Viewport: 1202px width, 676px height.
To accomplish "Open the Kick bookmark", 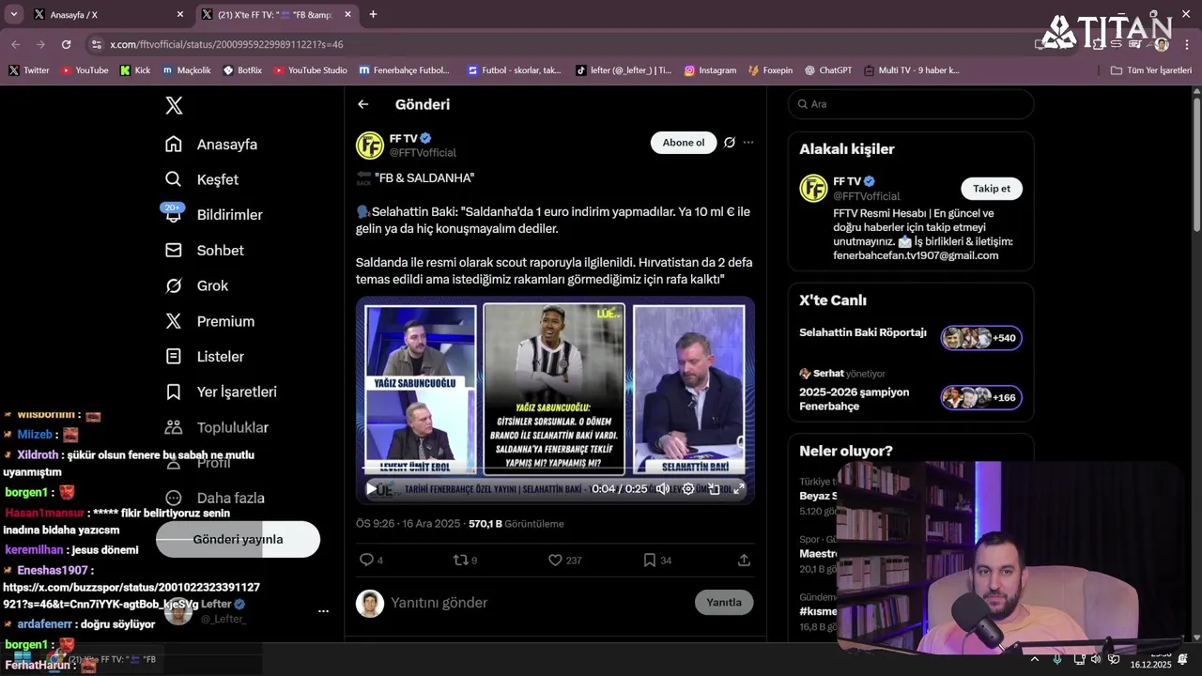I will click(x=135, y=70).
